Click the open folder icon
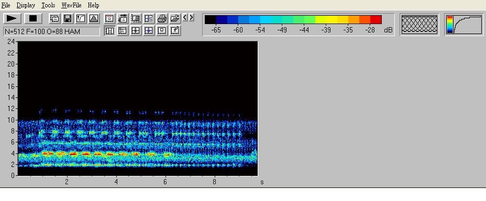The height and width of the screenshot is (201, 486). tap(175, 19)
